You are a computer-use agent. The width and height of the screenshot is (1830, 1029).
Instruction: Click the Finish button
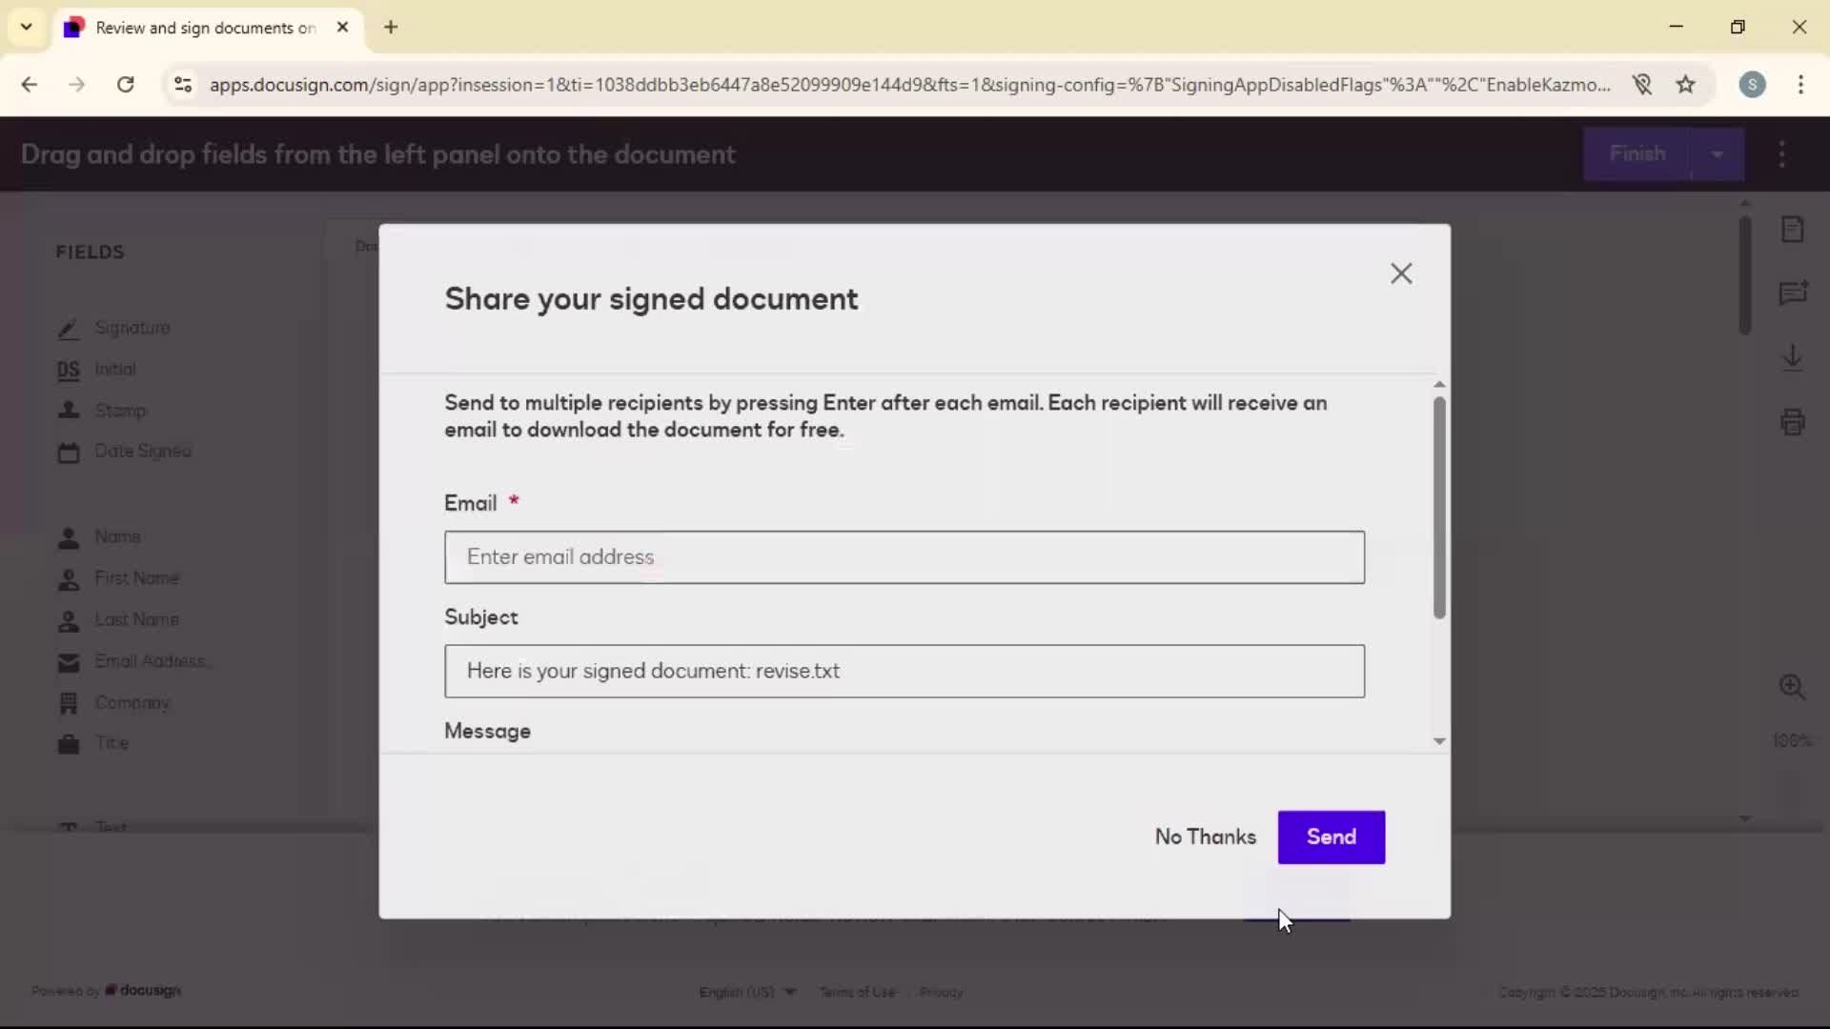click(1637, 154)
